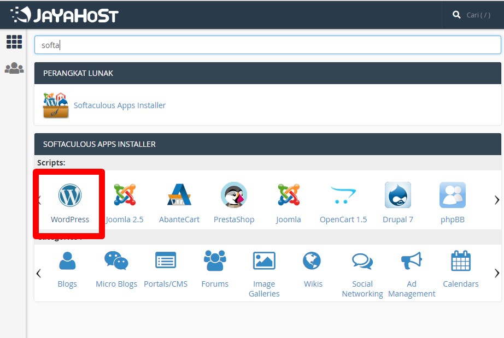Show previous categories with left arrow
This screenshot has height=338, width=504.
pos(39,273)
